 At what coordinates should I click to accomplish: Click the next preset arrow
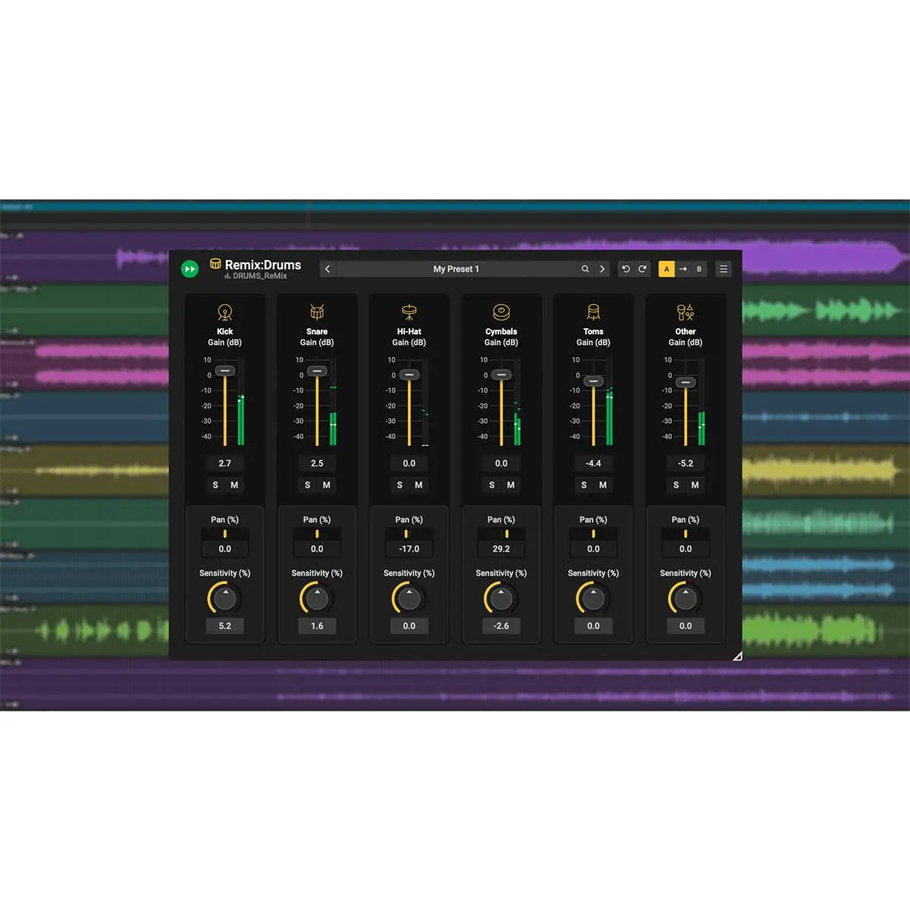(601, 269)
